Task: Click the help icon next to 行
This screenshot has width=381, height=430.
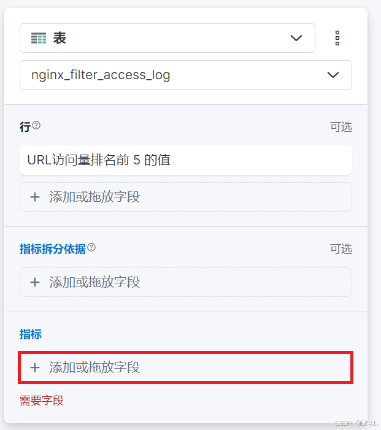Action: (x=36, y=125)
